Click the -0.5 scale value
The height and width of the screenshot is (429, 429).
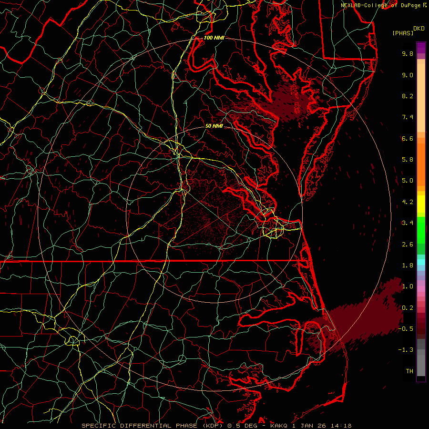[x=406, y=329]
